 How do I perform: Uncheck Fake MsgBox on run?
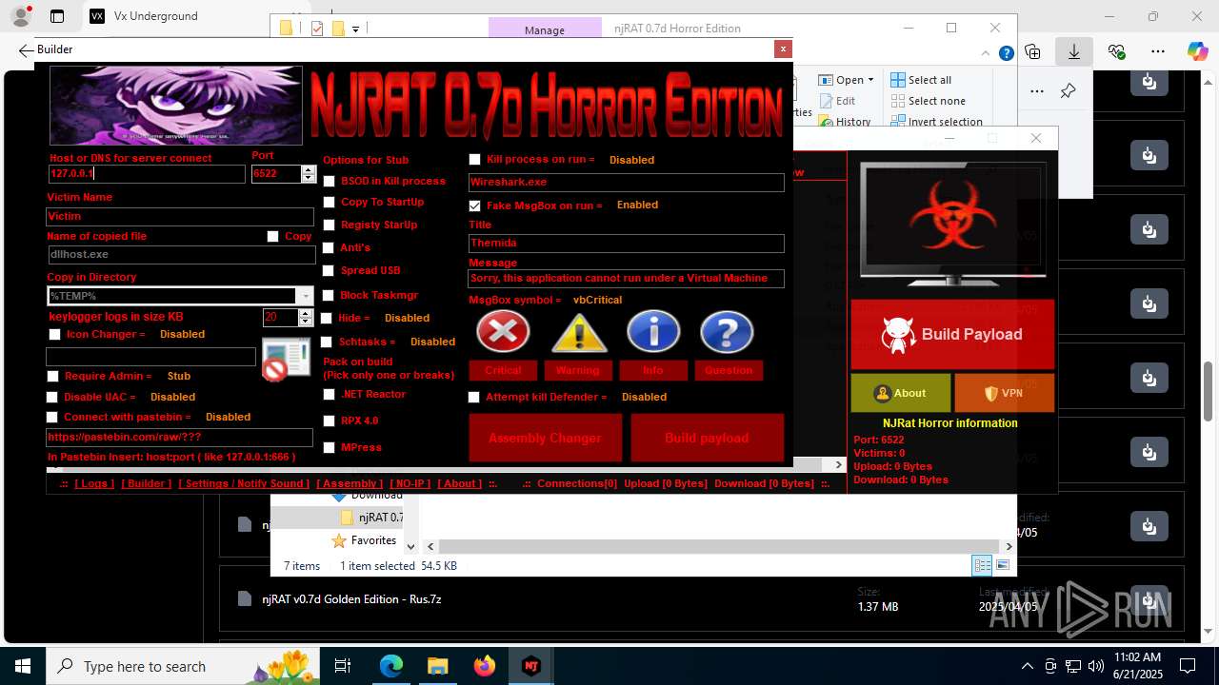[x=474, y=205]
